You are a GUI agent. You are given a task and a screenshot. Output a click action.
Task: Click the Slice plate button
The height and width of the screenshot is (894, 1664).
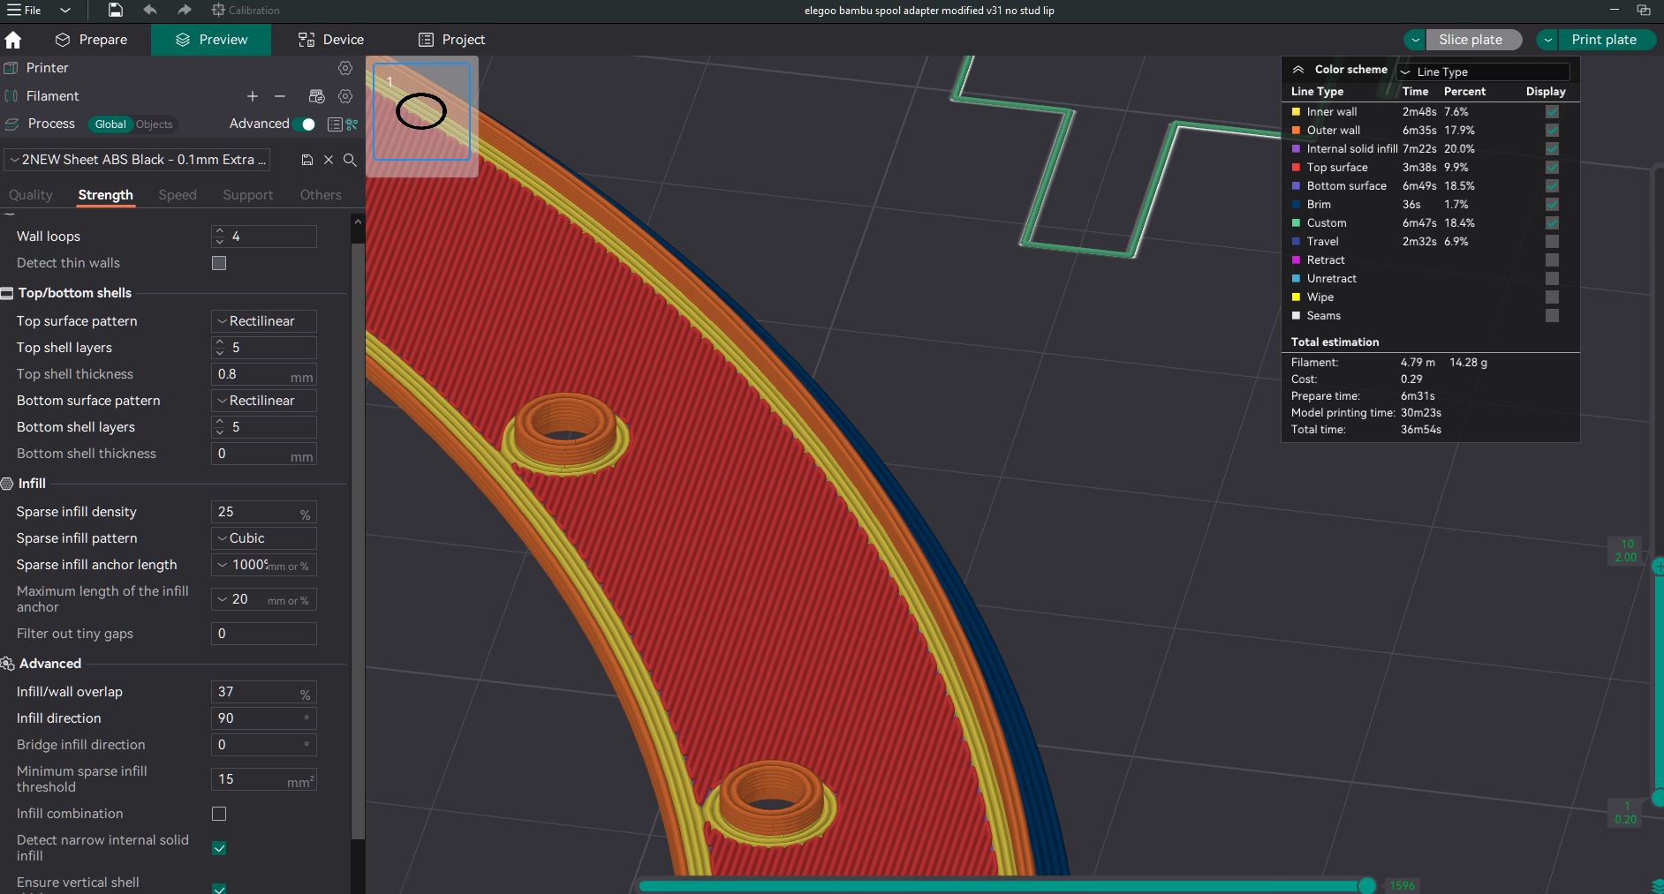click(x=1470, y=40)
